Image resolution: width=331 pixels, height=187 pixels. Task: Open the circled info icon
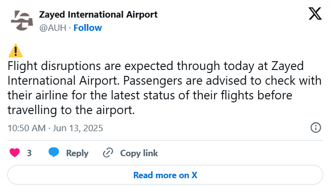[x=316, y=128]
